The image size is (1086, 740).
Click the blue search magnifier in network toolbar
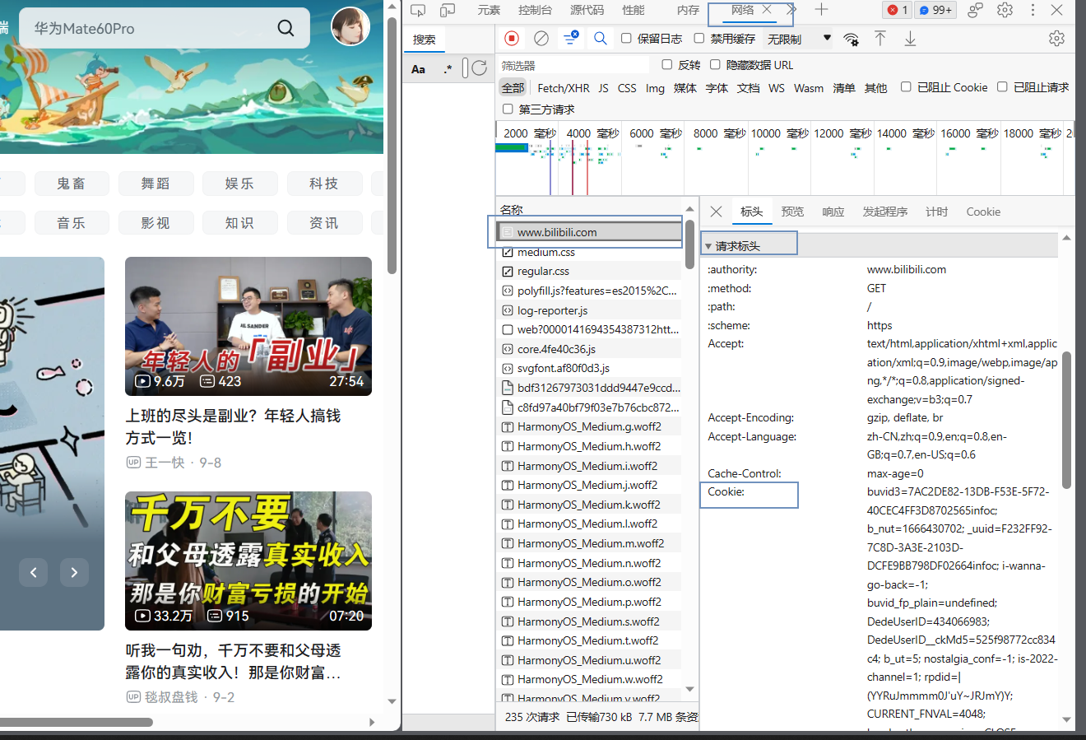click(x=601, y=38)
